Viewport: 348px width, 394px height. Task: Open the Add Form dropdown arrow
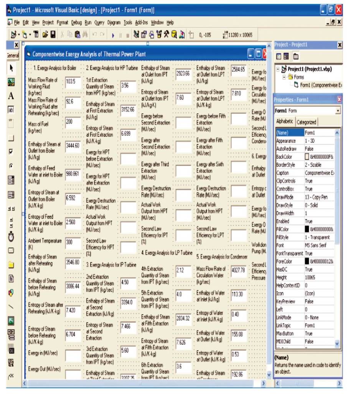pyautogui.click(x=30, y=35)
